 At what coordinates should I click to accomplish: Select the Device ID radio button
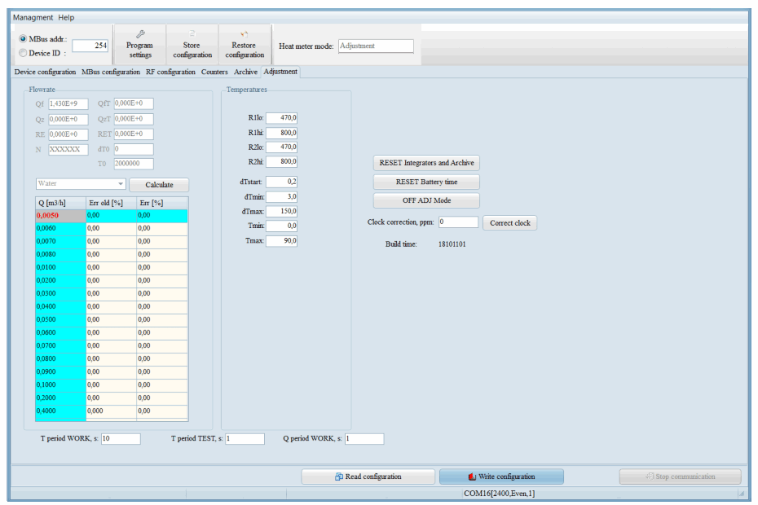pos(23,53)
